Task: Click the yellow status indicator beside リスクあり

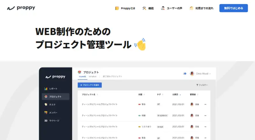Action: point(139,127)
